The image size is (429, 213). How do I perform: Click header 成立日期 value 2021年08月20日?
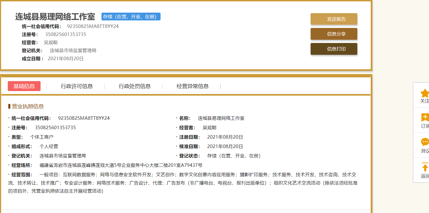[x=66, y=59]
